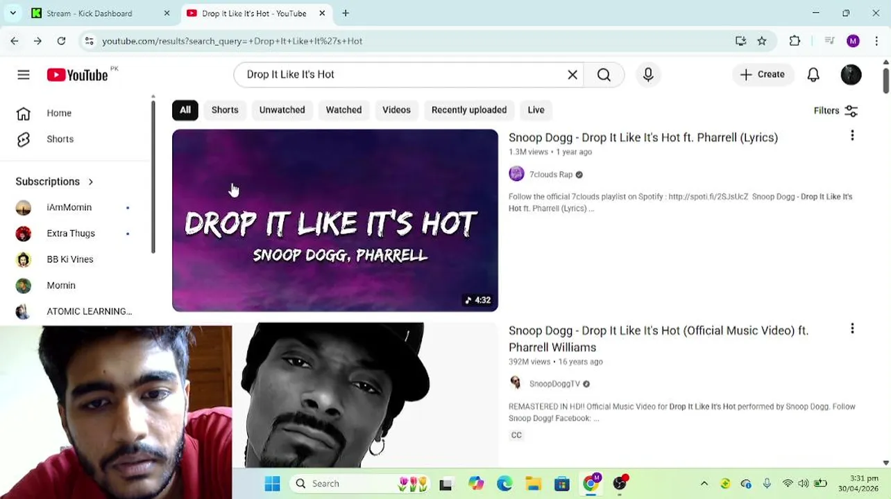Open YouTube notifications bell
This screenshot has height=499, width=891.
coord(813,75)
